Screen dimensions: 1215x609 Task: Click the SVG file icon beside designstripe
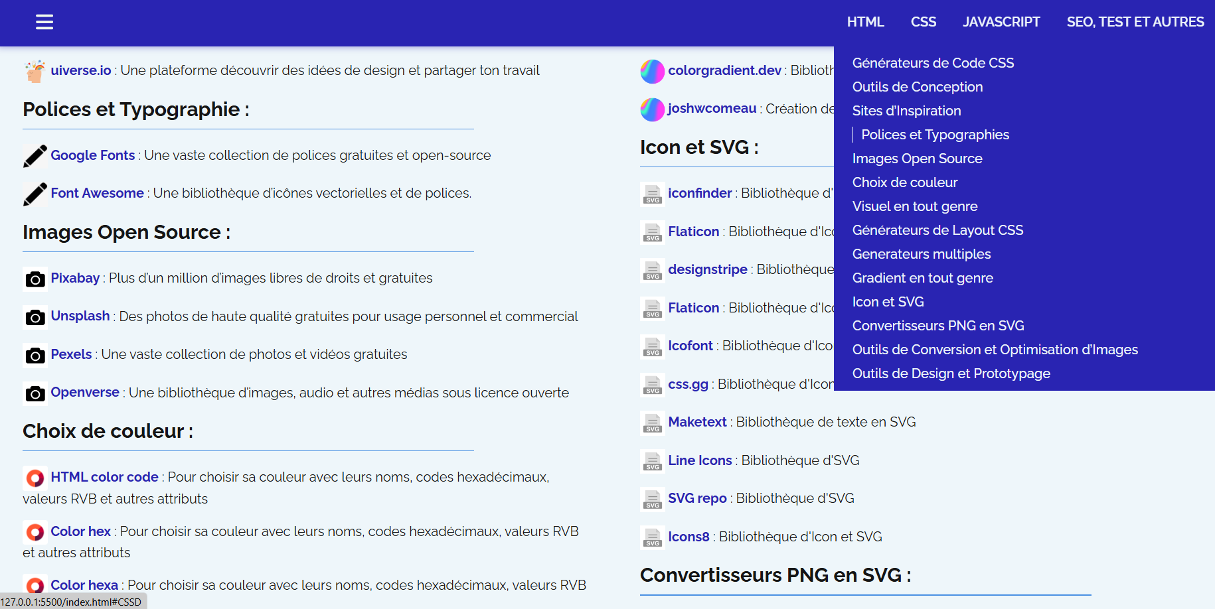click(x=653, y=270)
